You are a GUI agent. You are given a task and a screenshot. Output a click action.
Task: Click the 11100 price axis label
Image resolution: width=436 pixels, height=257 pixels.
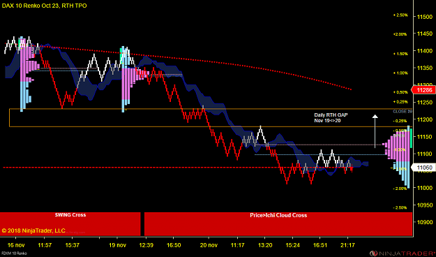(425, 154)
